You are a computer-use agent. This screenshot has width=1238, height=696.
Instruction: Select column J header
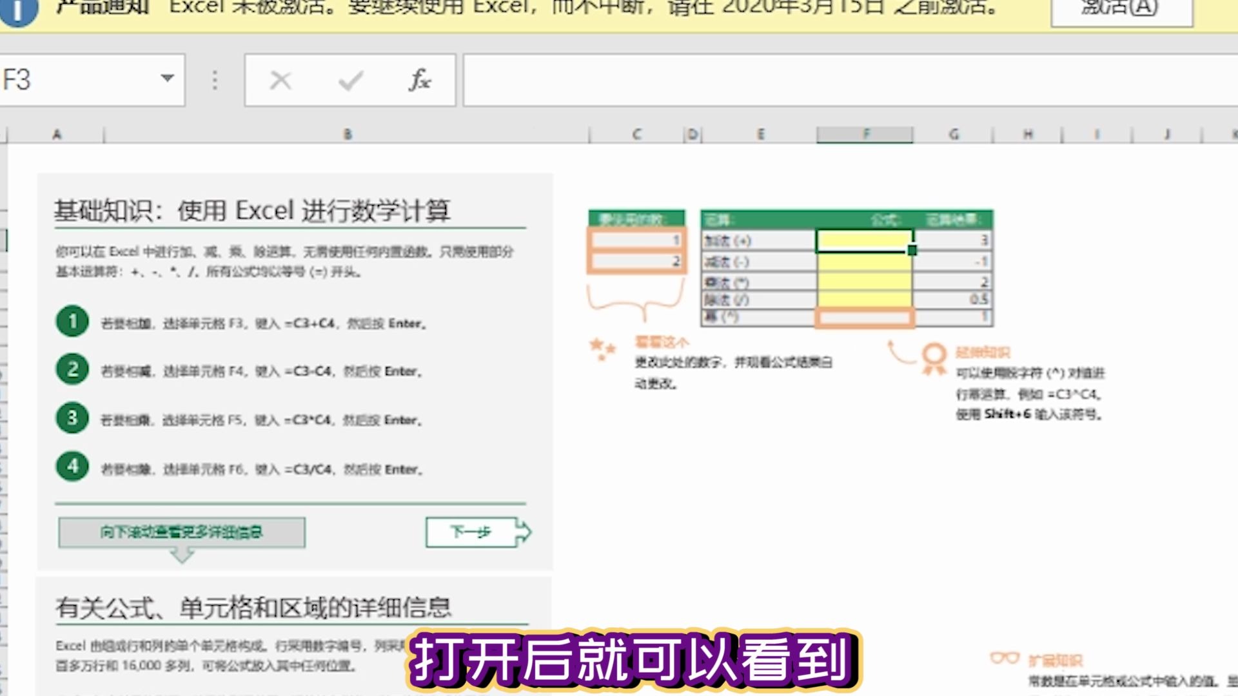tap(1166, 134)
